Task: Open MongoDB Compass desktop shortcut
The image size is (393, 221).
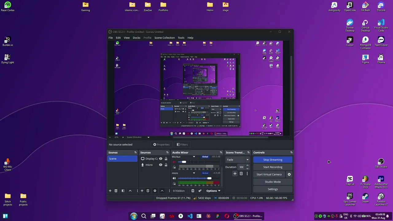Action: pos(365,43)
